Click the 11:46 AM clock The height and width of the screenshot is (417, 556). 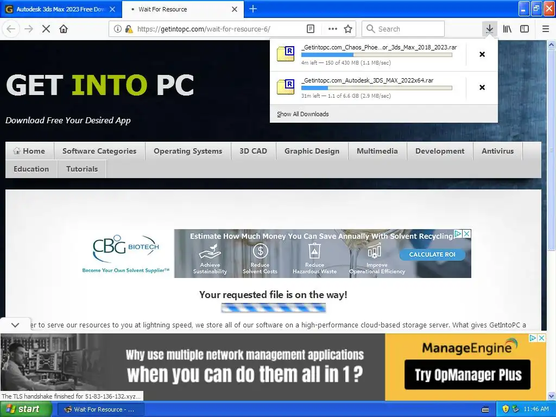(536, 409)
